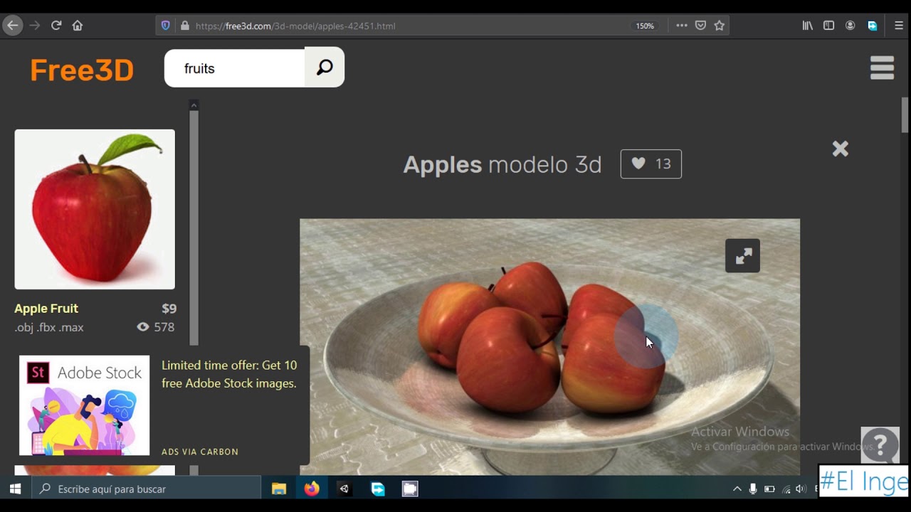Click the search magnifier button
The image size is (911, 512).
tap(325, 68)
